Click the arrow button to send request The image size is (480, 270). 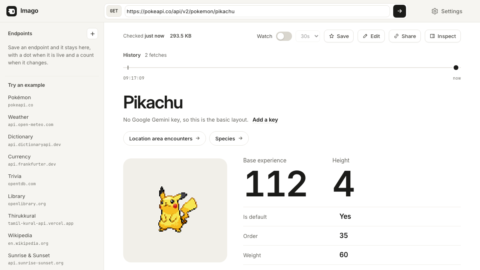point(400,11)
